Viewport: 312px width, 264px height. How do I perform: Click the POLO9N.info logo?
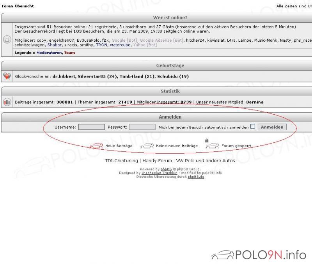pos(258,255)
